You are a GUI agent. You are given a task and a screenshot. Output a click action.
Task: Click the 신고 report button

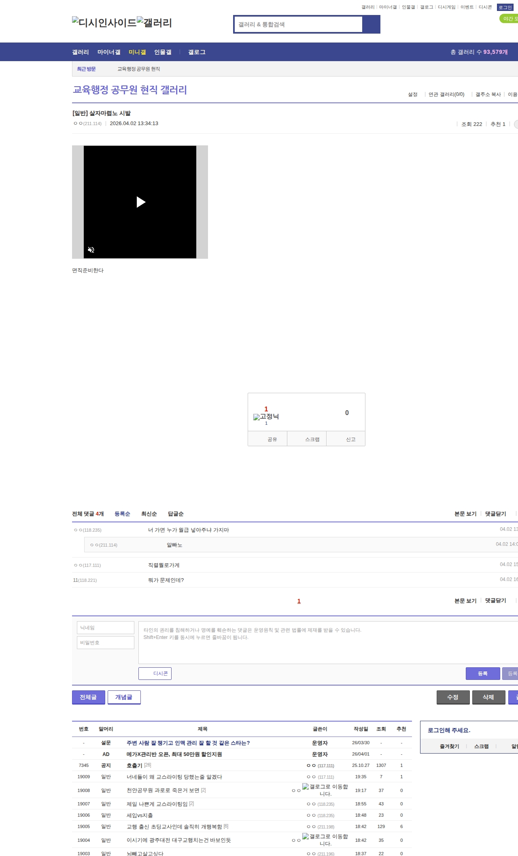[x=350, y=439]
